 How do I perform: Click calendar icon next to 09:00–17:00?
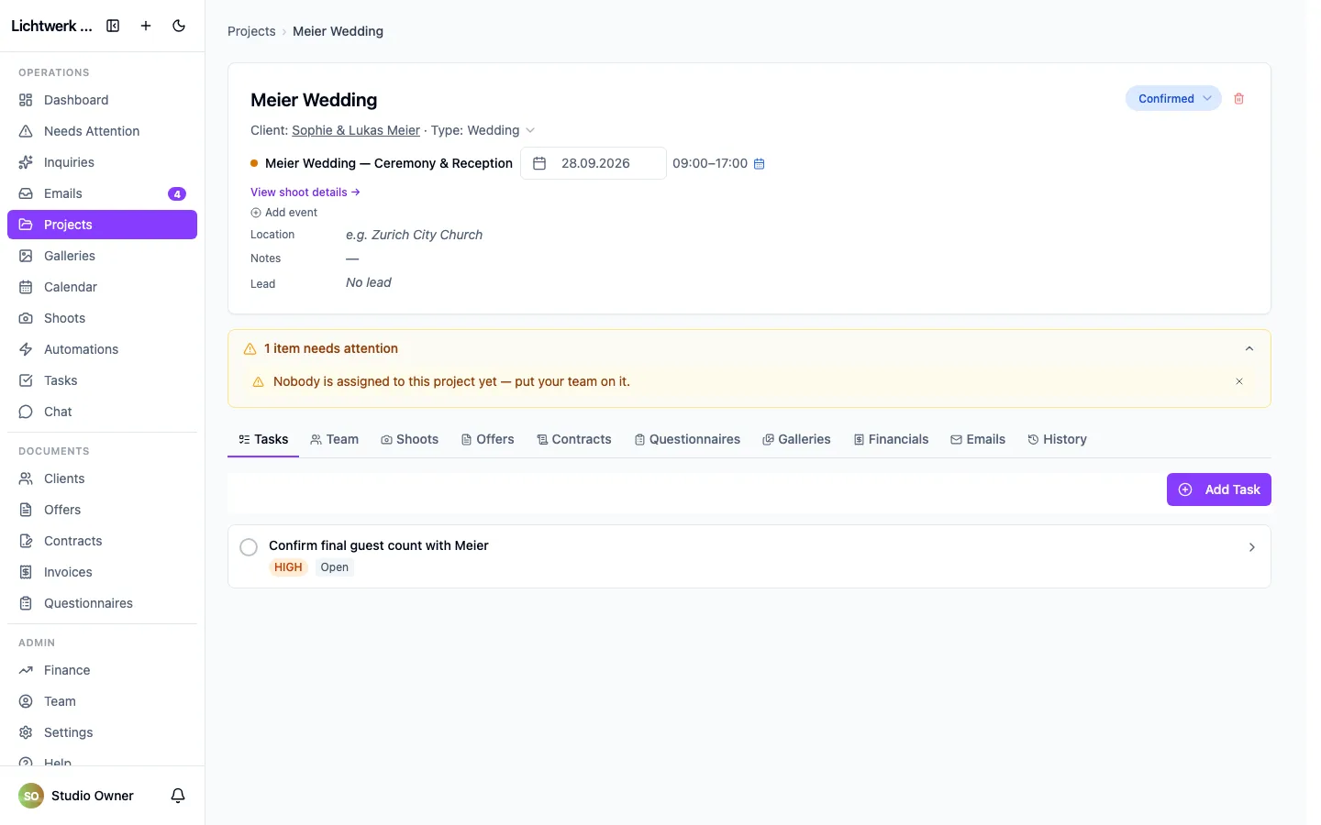tap(759, 164)
